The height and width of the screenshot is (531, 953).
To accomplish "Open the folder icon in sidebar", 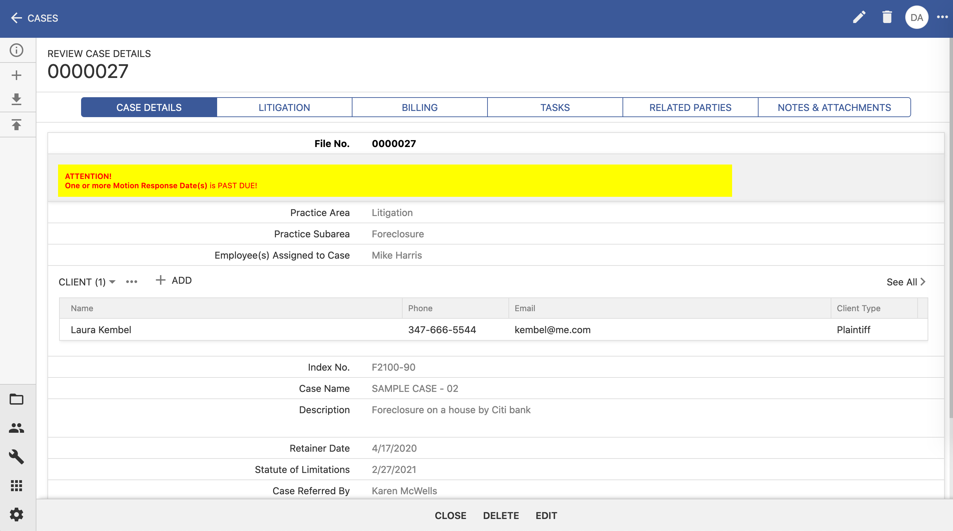I will point(16,399).
